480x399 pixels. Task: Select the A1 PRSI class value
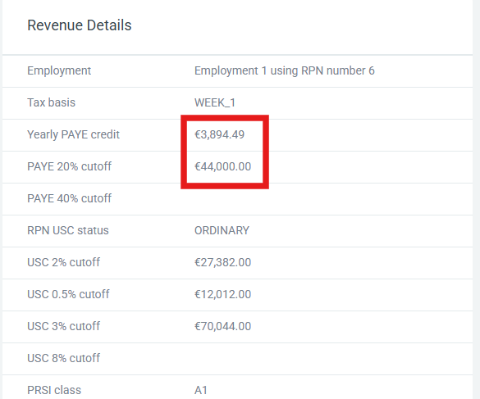tap(201, 390)
